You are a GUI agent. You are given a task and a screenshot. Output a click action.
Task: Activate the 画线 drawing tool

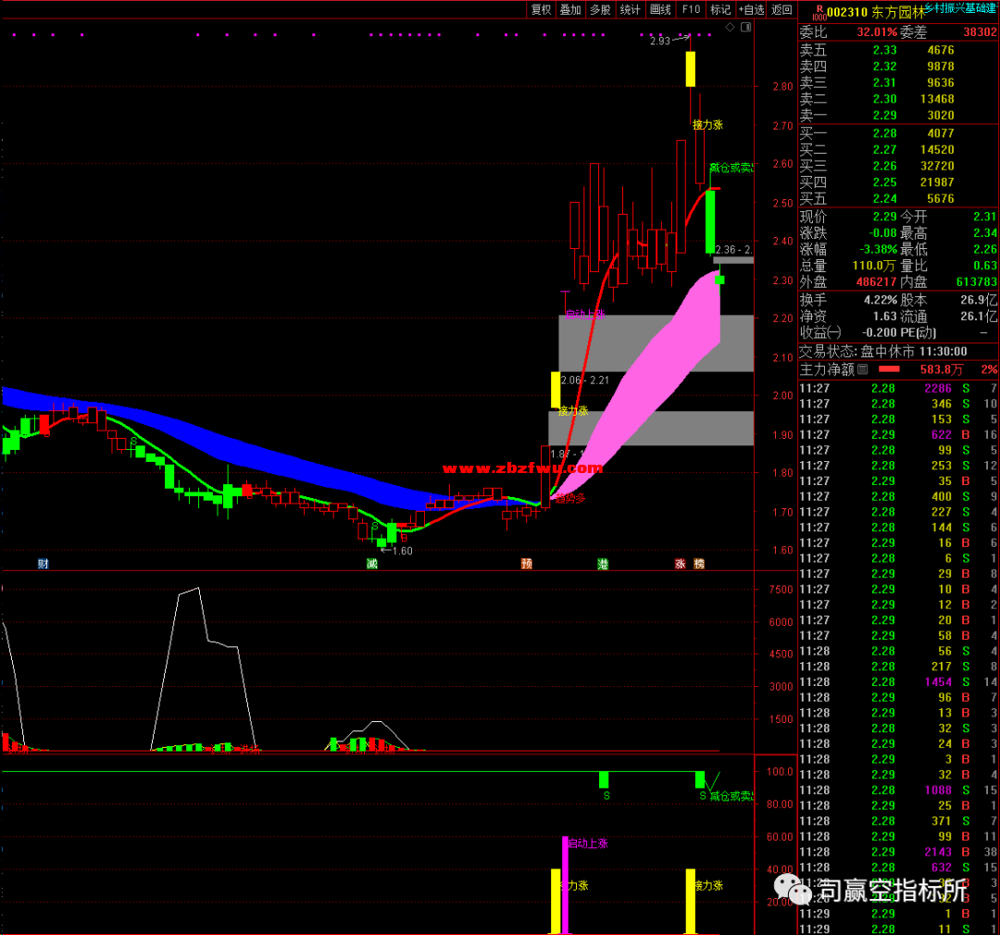[660, 9]
